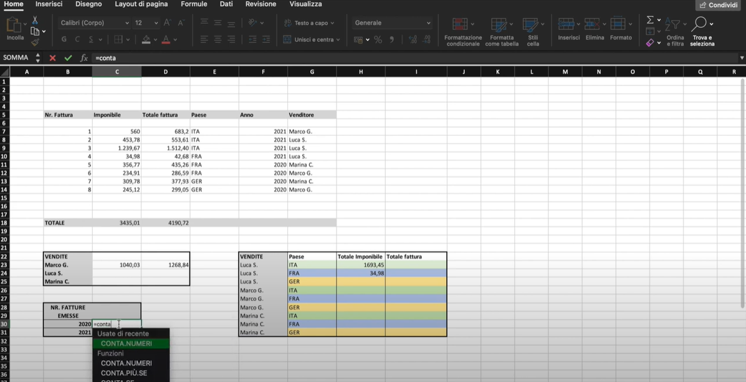Screen dimensions: 746x382
Task: Toggle bold with the G button
Action: pyautogui.click(x=63, y=39)
